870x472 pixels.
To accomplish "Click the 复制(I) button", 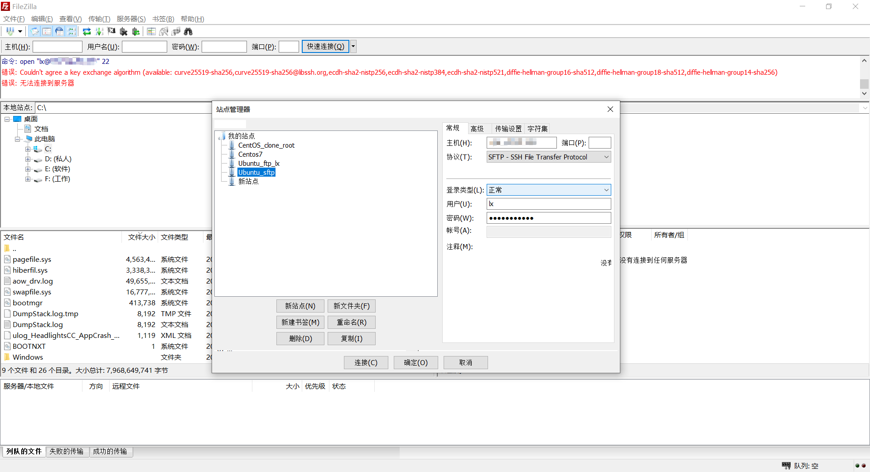I will 352,339.
